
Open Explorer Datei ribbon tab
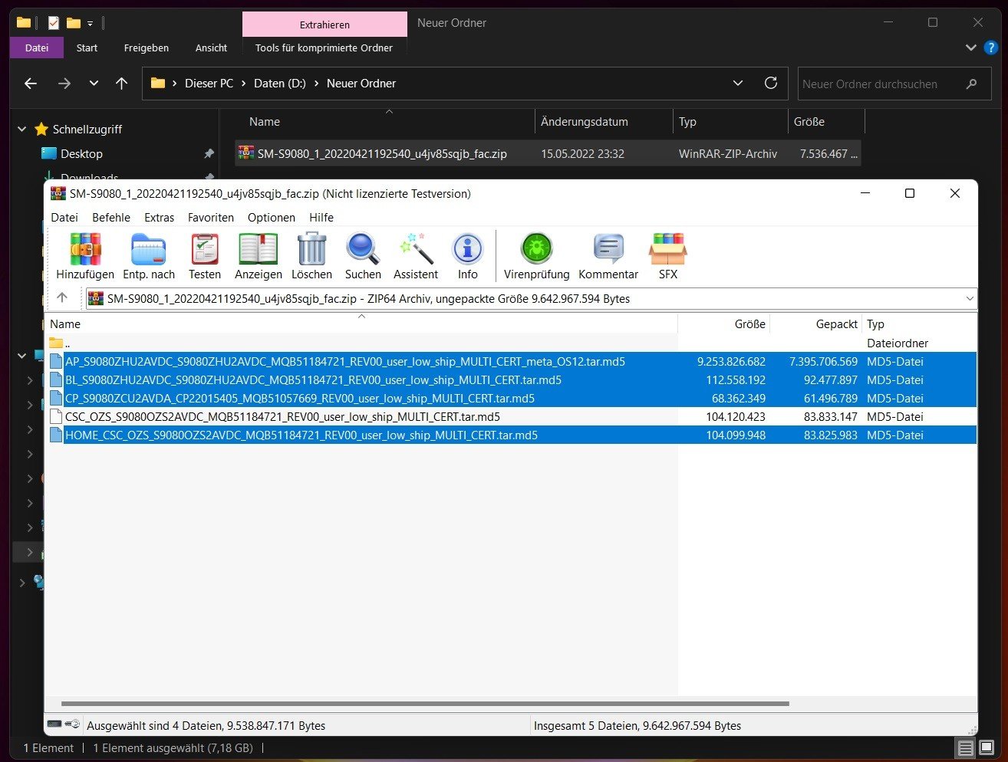[37, 48]
